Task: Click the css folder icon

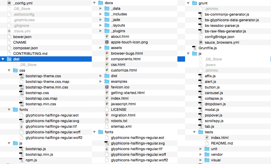Action: point(15,70)
